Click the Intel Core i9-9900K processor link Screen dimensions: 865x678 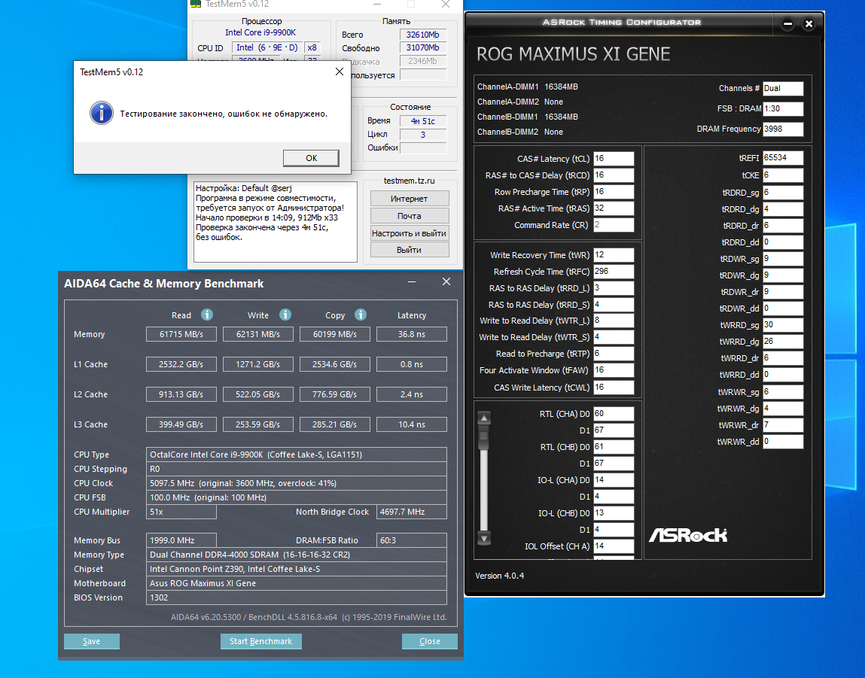pyautogui.click(x=260, y=32)
